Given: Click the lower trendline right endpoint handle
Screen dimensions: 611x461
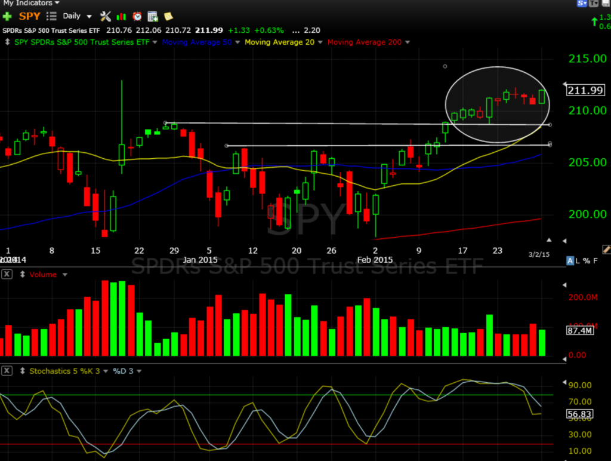Looking at the screenshot, I should click(x=550, y=145).
